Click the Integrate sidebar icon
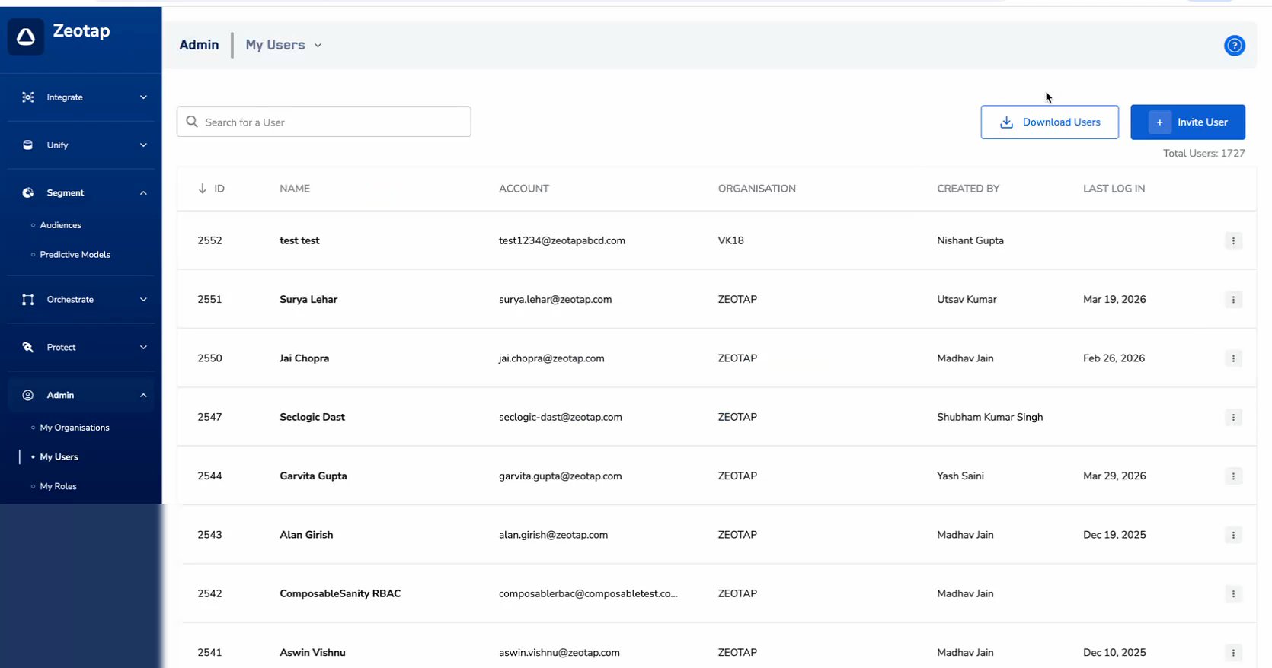This screenshot has height=668, width=1272. [x=28, y=97]
